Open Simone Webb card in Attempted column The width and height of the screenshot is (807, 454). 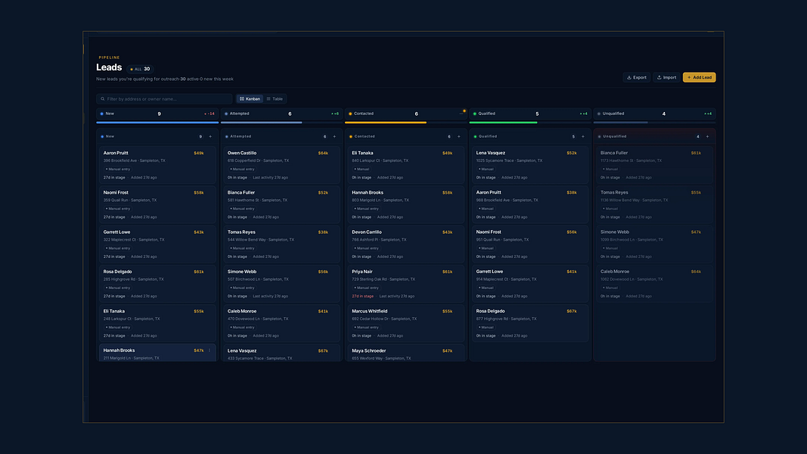(x=282, y=284)
